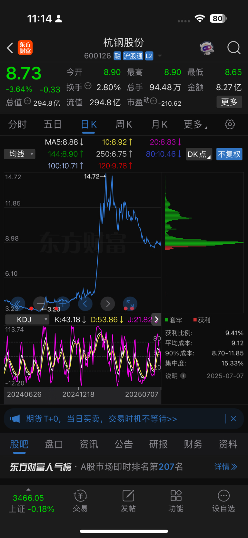Open the 财务 tab
Viewport: 248px width, 538px height.
coord(193,444)
